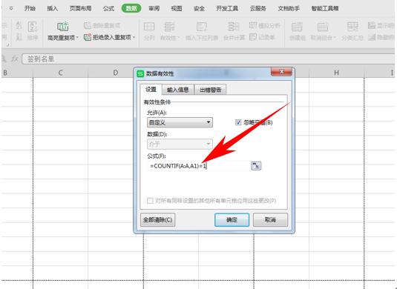The height and width of the screenshot is (289, 397).
Task: Click the 插入下拉列表 icon
Action: point(202,27)
